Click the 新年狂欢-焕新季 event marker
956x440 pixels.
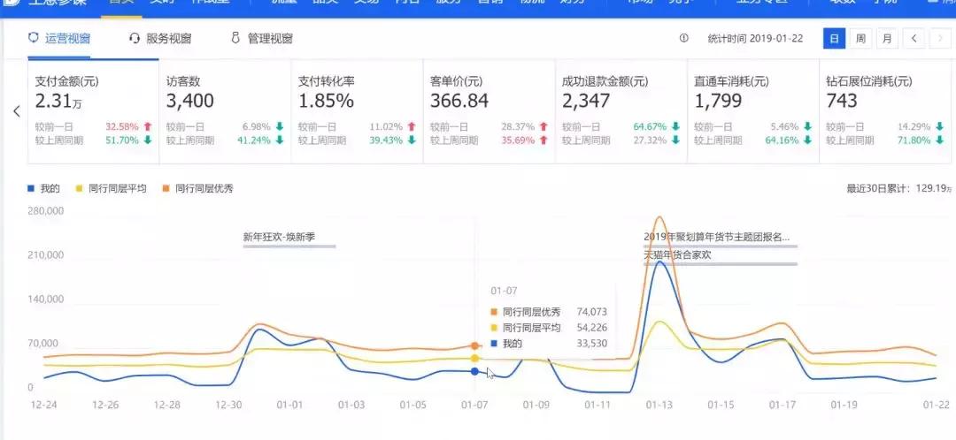pos(289,239)
